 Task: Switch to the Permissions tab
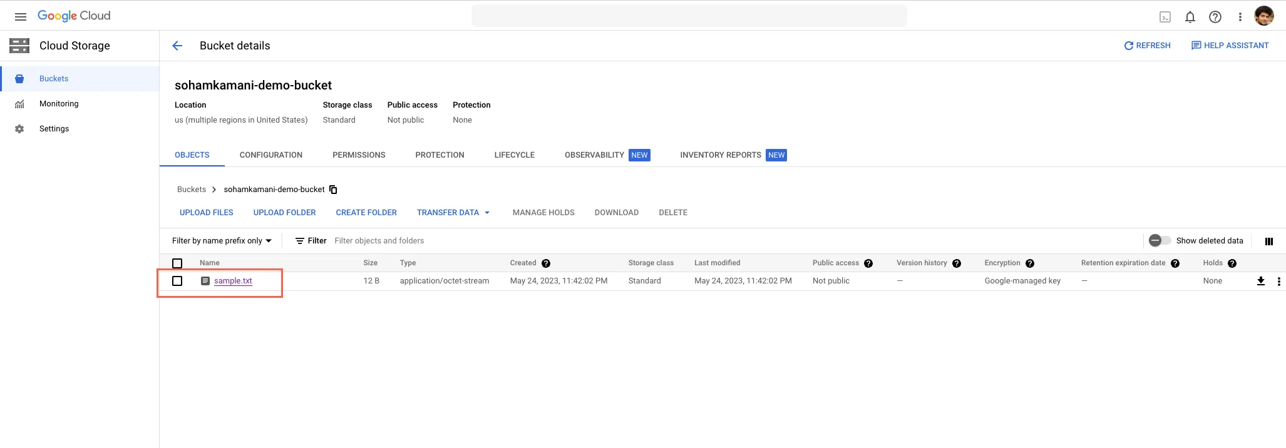359,155
